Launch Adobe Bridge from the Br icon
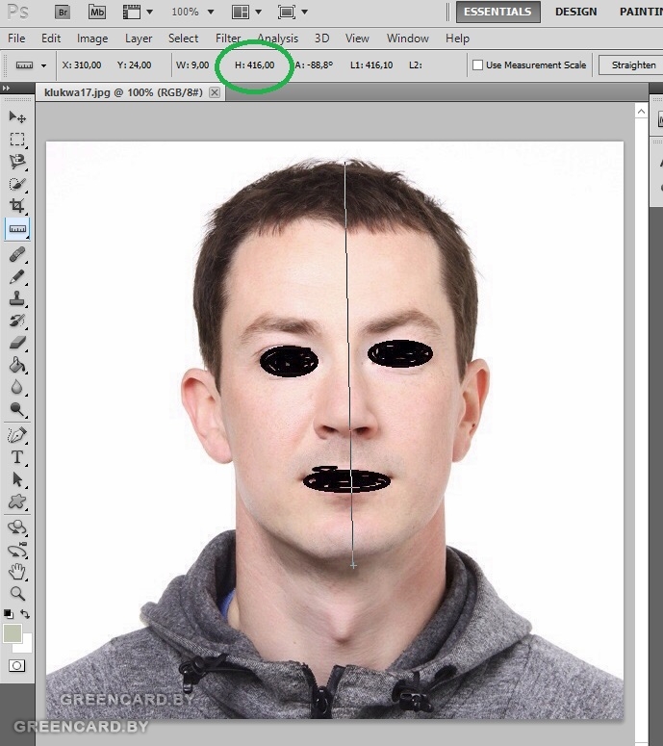663x746 pixels. click(x=63, y=12)
